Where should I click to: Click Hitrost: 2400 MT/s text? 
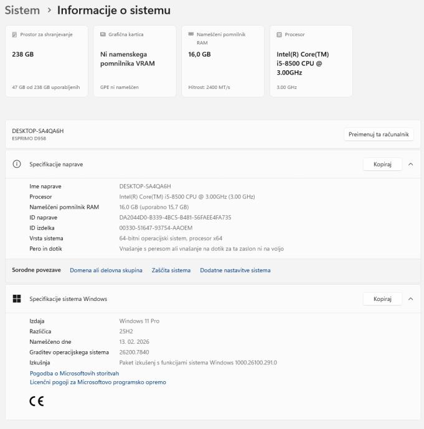click(209, 87)
